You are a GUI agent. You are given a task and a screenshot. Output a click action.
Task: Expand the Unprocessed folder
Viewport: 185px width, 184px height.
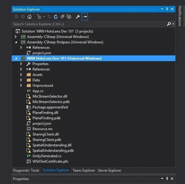coord(21,86)
